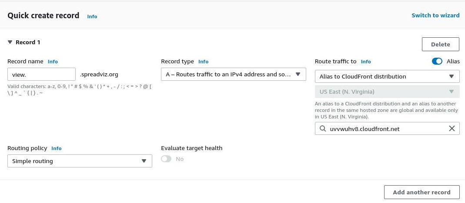Click the search magnifier icon in distribution field
The width and height of the screenshot is (465, 203).
(322, 129)
